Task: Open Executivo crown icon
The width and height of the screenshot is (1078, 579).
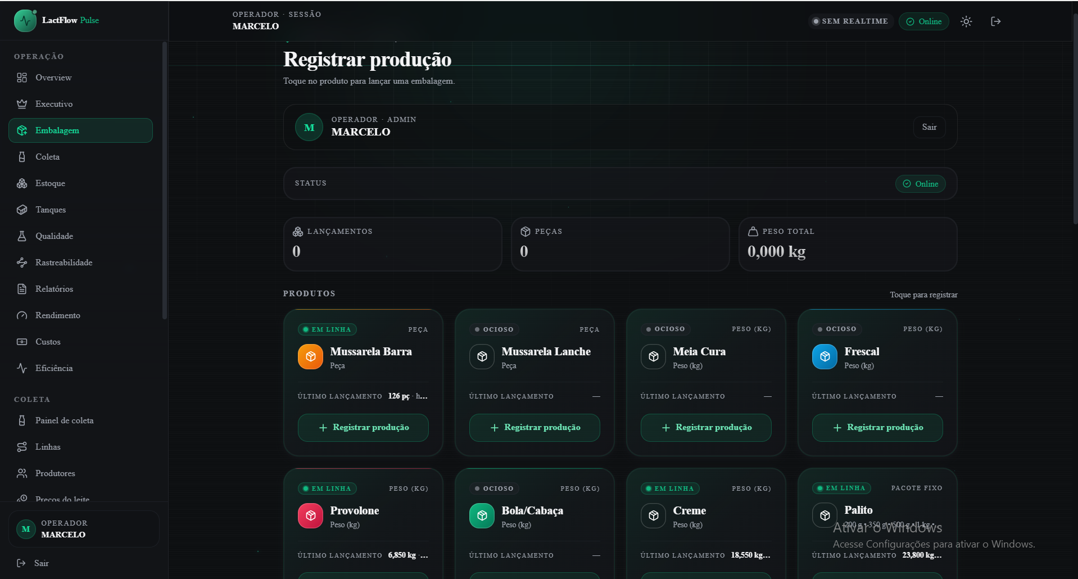Action: pyautogui.click(x=22, y=104)
